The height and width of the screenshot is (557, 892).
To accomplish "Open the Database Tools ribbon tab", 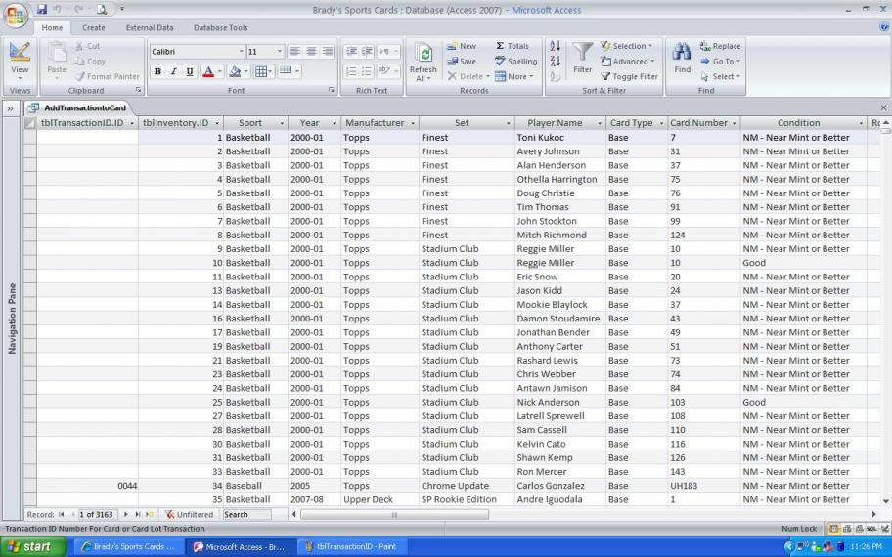I will click(221, 27).
